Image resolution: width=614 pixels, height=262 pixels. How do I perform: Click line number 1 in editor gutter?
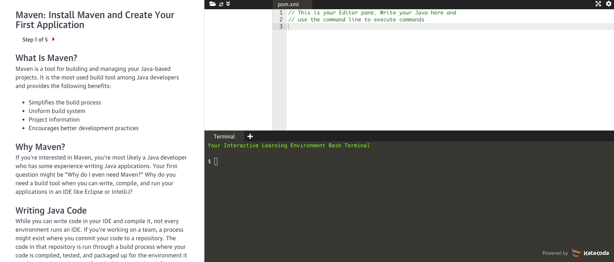[x=281, y=13]
